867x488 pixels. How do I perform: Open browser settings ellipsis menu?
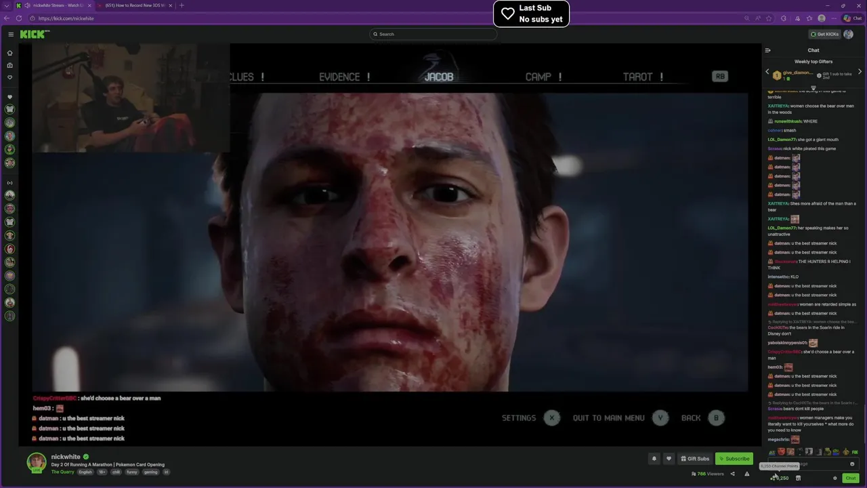pos(834,18)
